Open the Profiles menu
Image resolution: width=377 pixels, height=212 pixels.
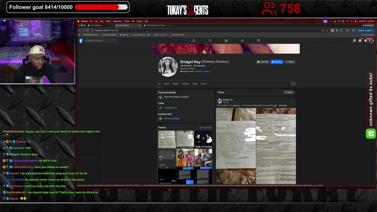[126, 21]
